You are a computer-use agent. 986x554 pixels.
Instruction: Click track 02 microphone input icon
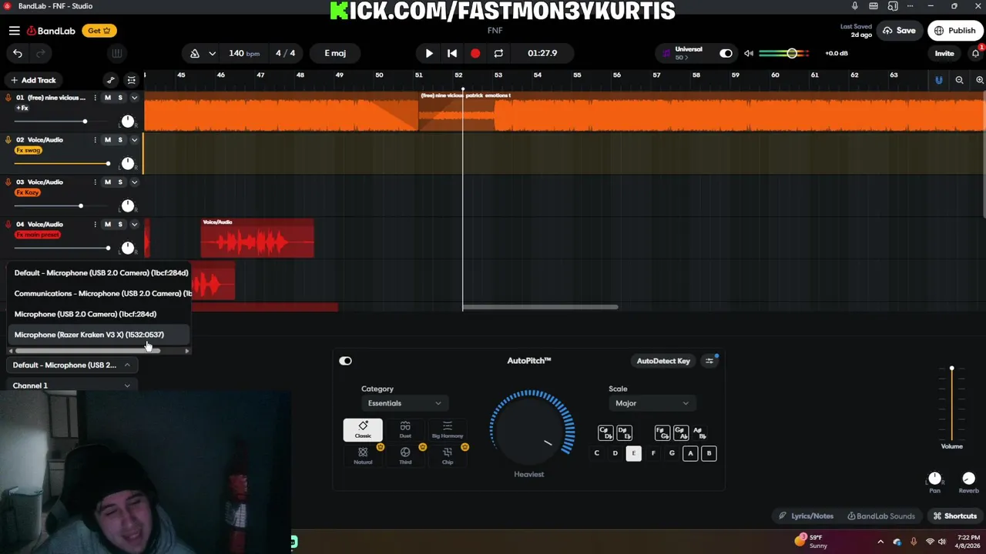[x=8, y=140]
